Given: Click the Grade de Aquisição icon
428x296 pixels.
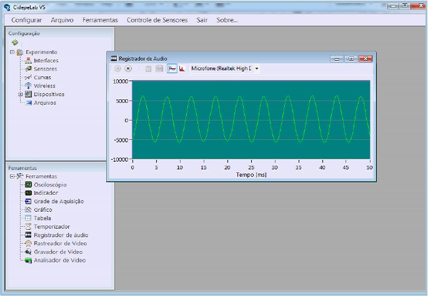Looking at the screenshot, I should (x=28, y=201).
